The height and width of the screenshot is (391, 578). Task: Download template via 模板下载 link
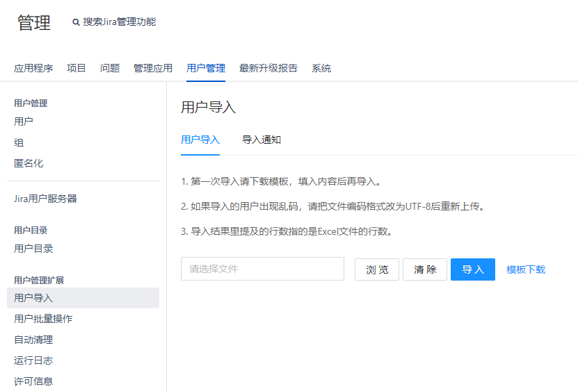pos(526,269)
